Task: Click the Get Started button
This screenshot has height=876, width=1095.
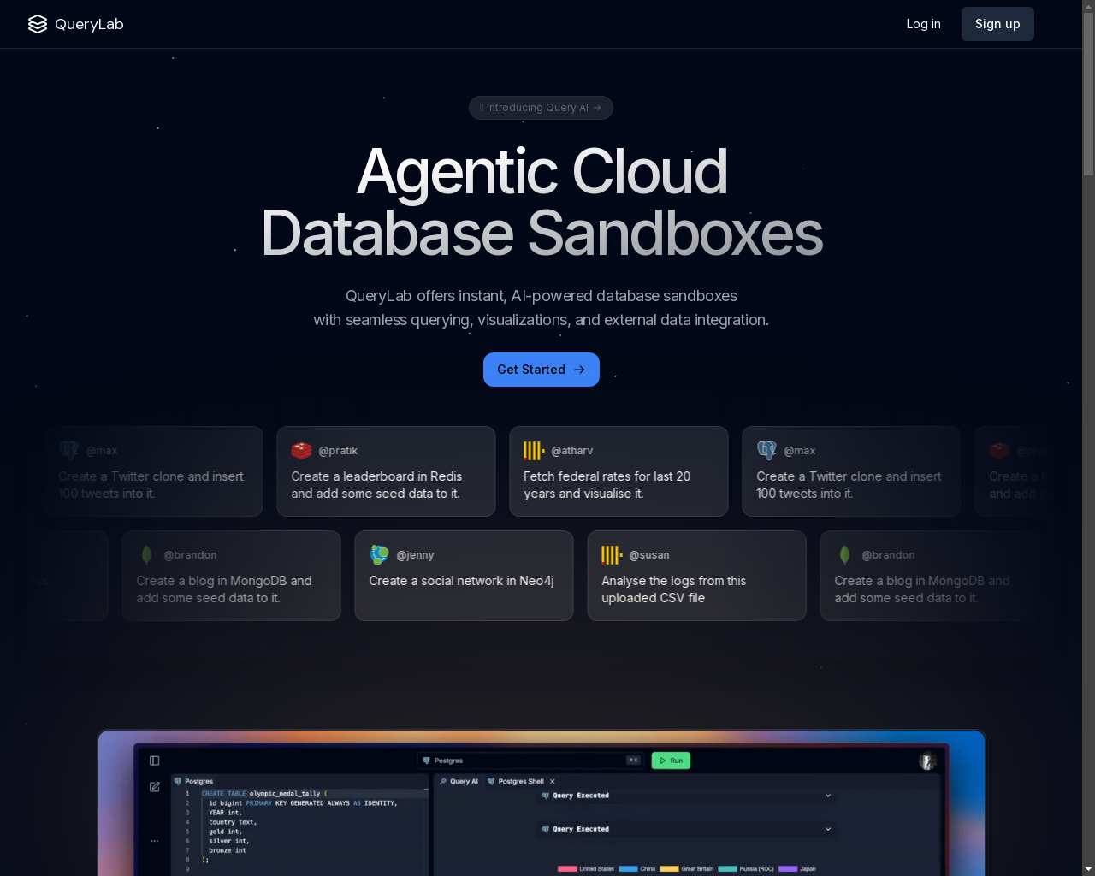Action: (x=542, y=370)
